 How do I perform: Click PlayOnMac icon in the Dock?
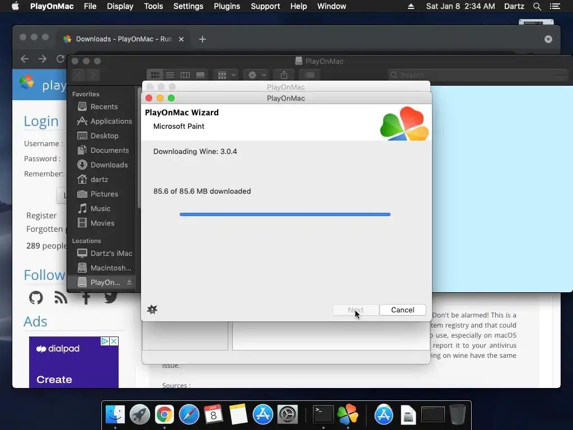(348, 415)
